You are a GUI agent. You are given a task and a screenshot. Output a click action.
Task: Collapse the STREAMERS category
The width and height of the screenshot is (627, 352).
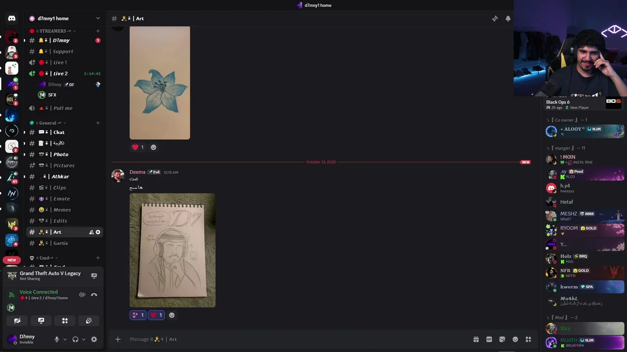click(x=52, y=31)
